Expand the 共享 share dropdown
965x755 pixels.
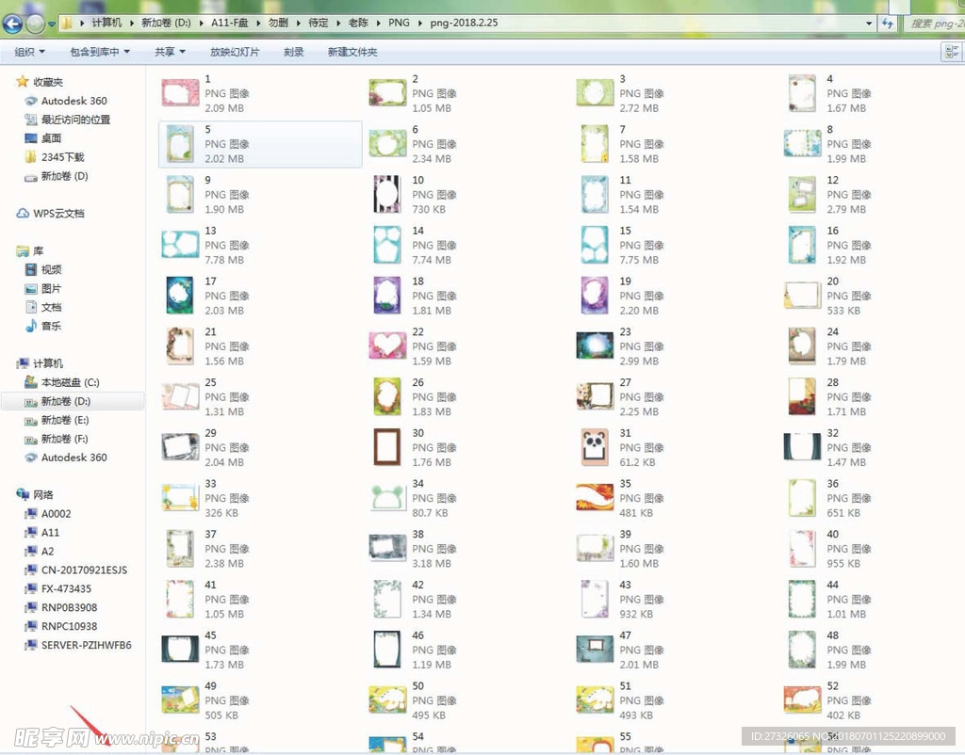tap(170, 52)
